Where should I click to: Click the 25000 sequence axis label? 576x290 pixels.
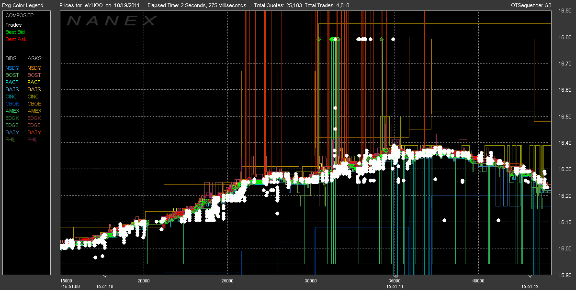tap(227, 280)
